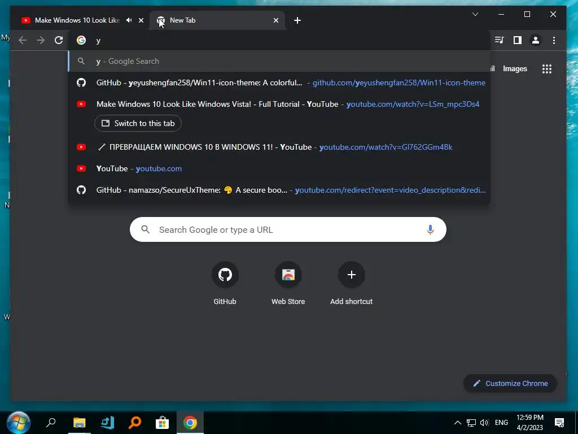Open a new tab with plus button
The width and height of the screenshot is (578, 434).
click(x=297, y=20)
